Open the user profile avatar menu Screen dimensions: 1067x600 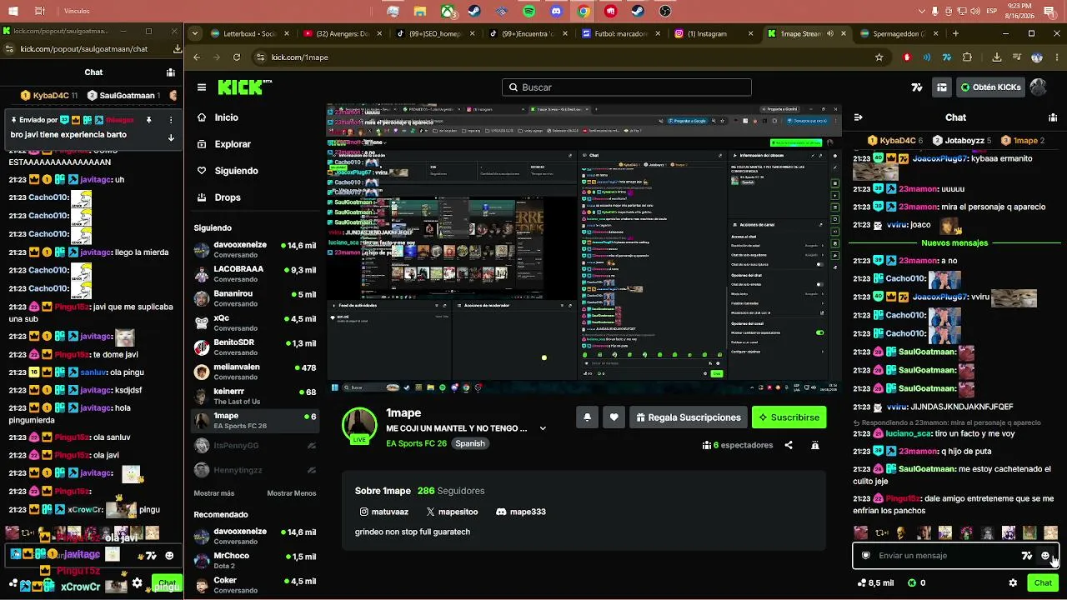pos(1039,87)
